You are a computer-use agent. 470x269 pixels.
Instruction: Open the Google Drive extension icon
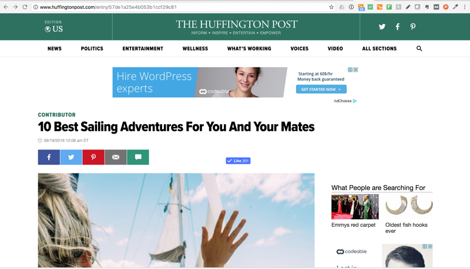342,7
